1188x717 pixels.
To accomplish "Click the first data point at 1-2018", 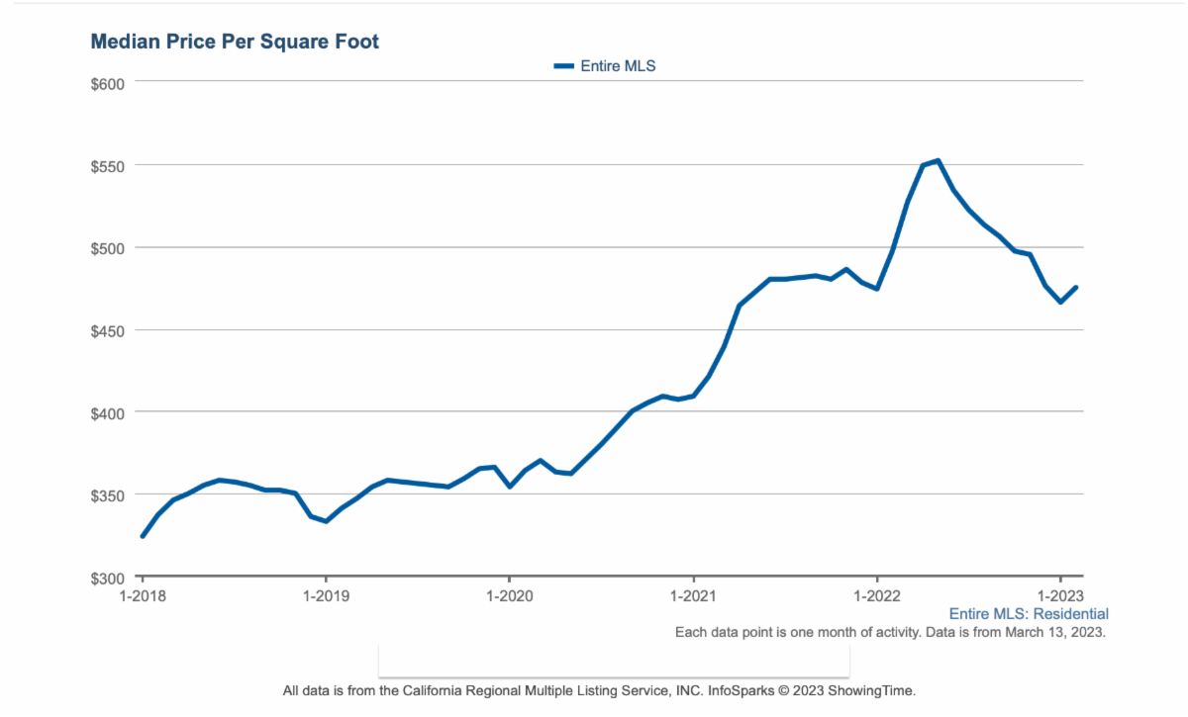I will point(143,536).
